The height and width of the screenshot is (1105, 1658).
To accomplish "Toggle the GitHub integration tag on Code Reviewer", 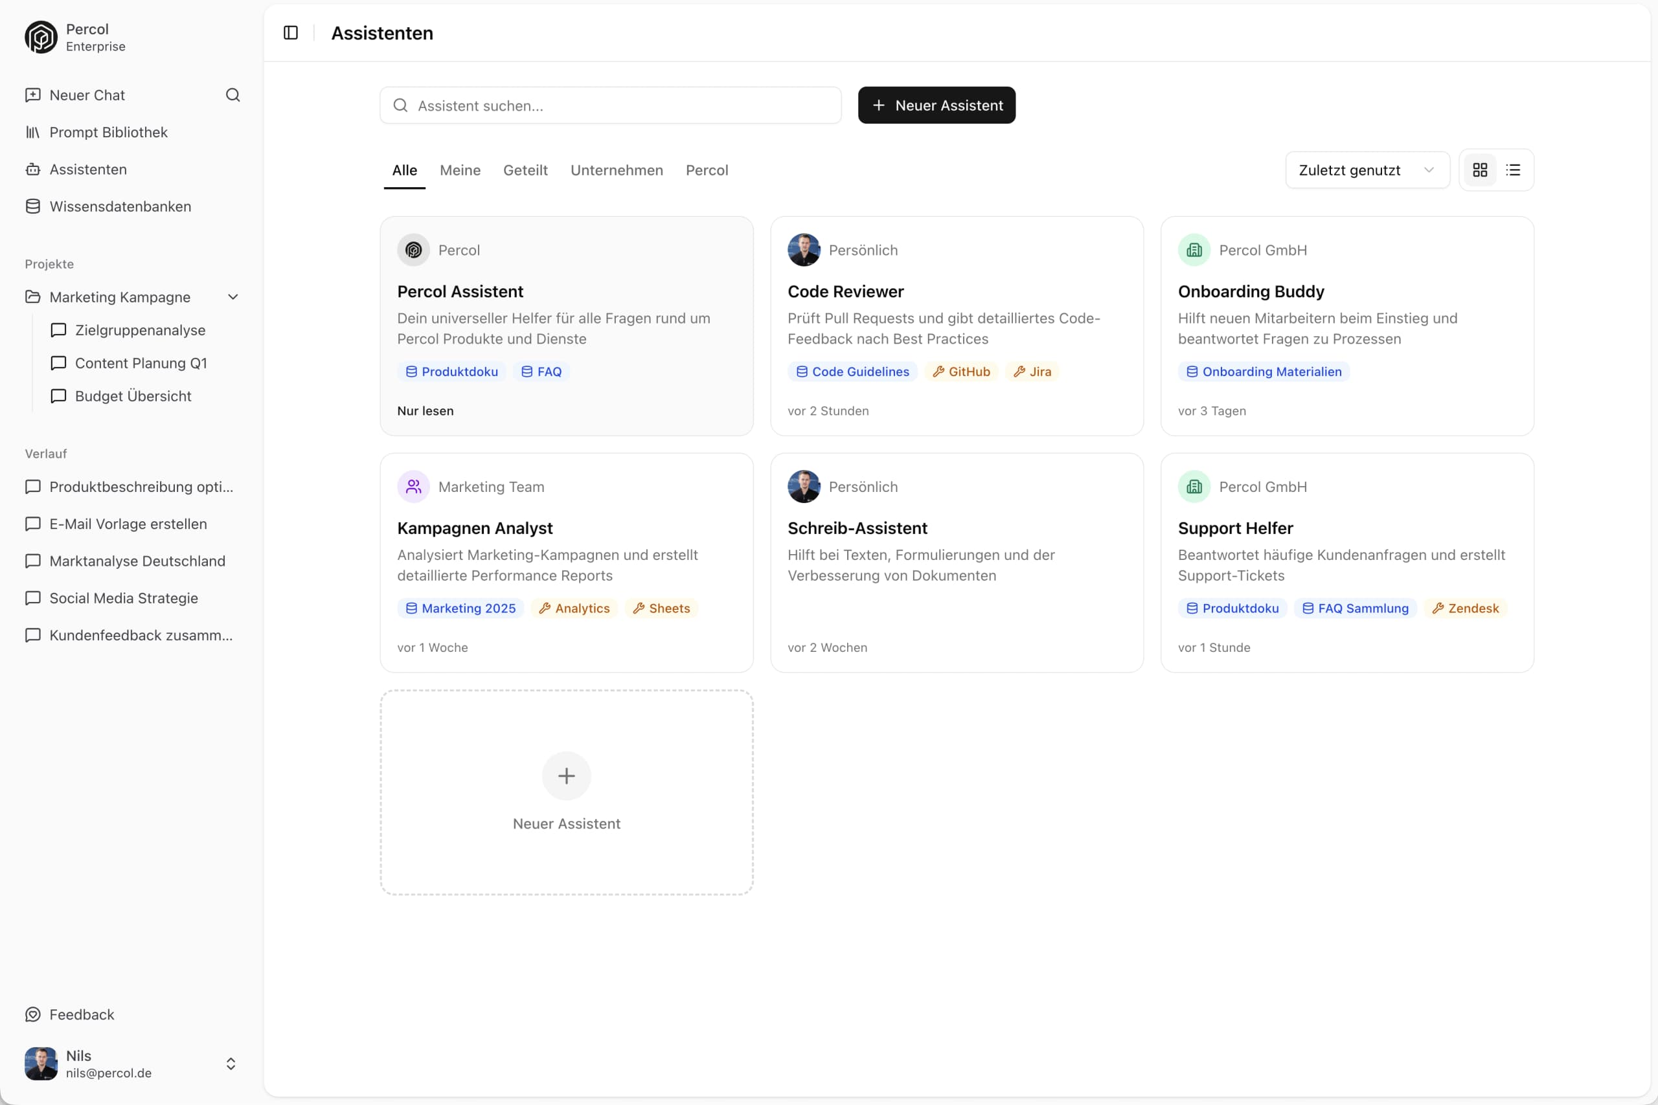I will click(x=962, y=372).
